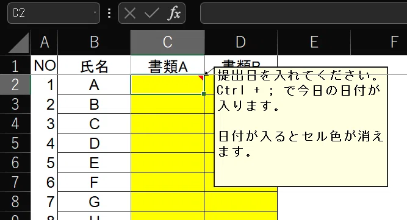The width and height of the screenshot is (407, 220).
Task: Select row 1 header
Action: pyautogui.click(x=15, y=65)
